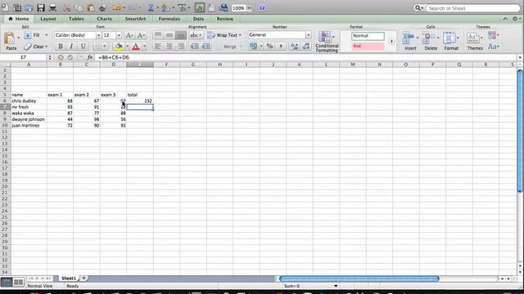524x294 pixels.
Task: Click the Format cells icon in Cells group
Action: click(451, 41)
